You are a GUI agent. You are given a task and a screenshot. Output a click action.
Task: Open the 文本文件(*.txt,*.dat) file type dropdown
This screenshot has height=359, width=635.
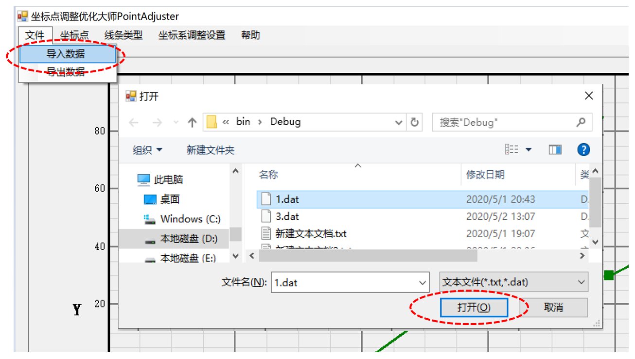point(513,282)
